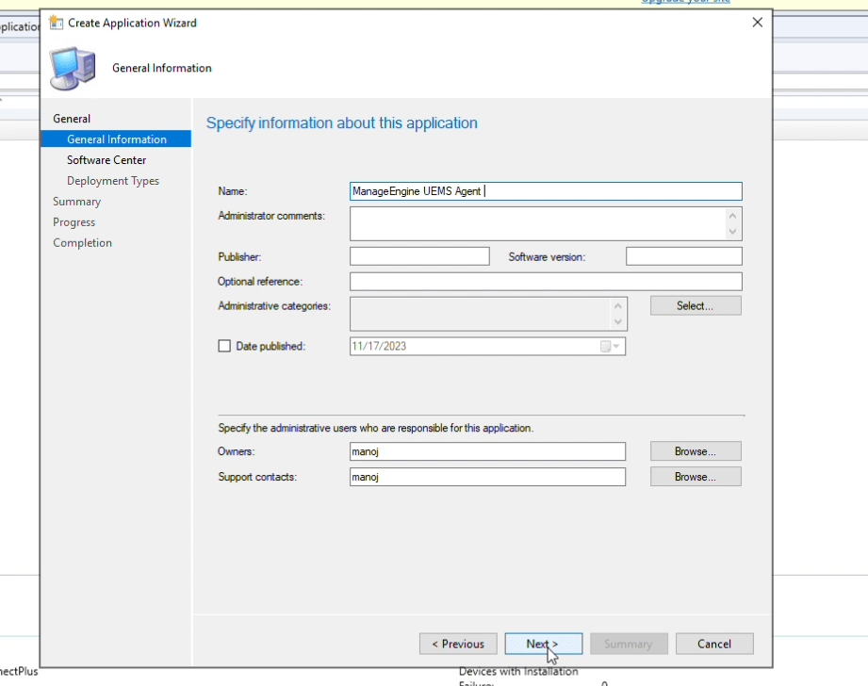
Task: Browse for Support contacts
Action: coord(696,477)
